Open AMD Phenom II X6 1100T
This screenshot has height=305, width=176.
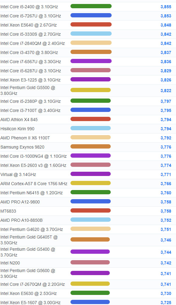pyautogui.click(x=25, y=138)
